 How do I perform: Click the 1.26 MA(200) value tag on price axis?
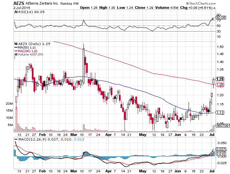tap(220, 84)
